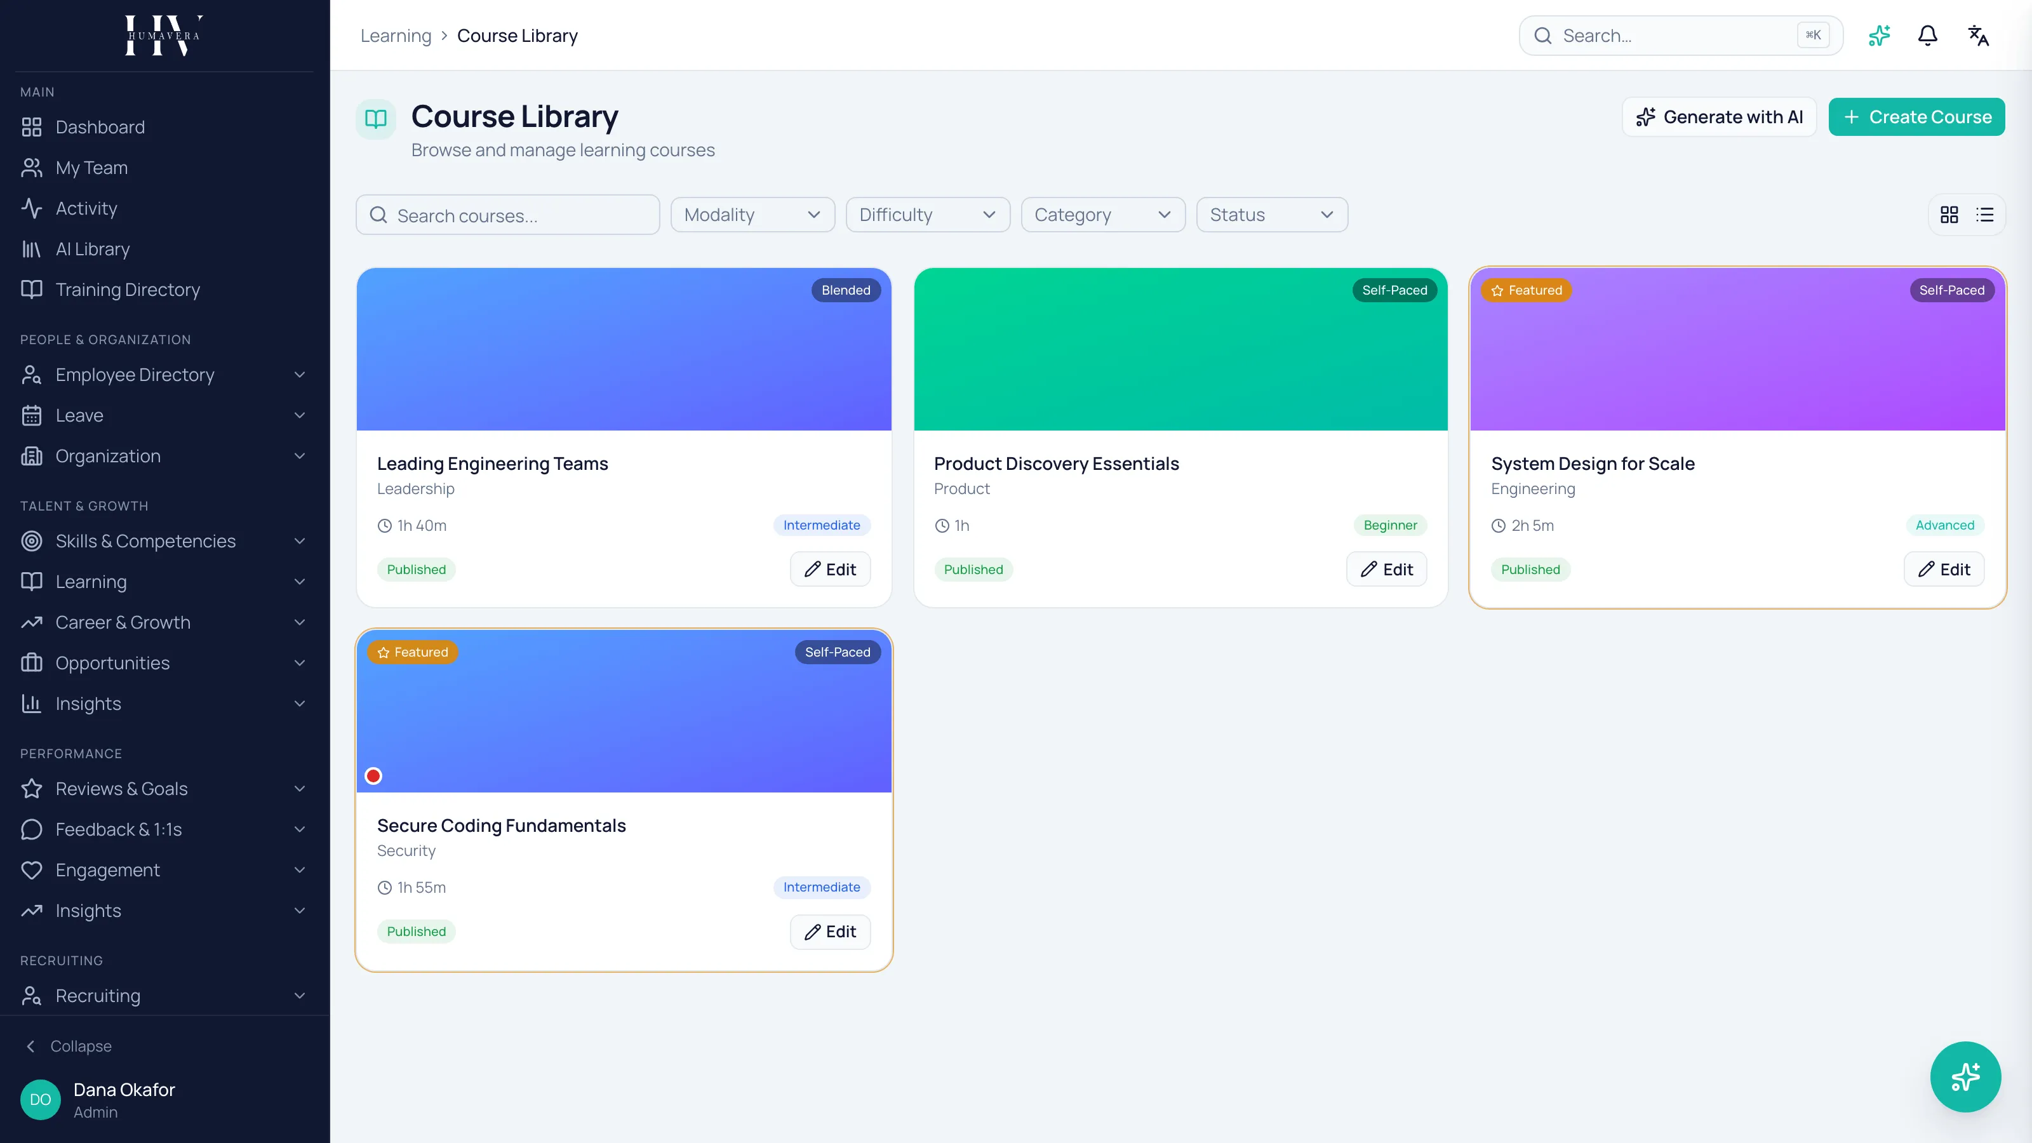The height and width of the screenshot is (1143, 2032).
Task: Open Activity page
Action: coord(164,208)
